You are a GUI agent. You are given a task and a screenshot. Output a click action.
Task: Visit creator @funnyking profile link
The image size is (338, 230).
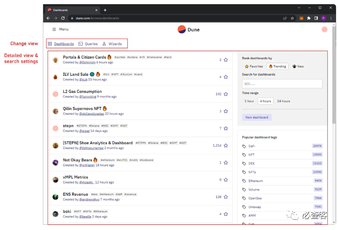(88, 97)
